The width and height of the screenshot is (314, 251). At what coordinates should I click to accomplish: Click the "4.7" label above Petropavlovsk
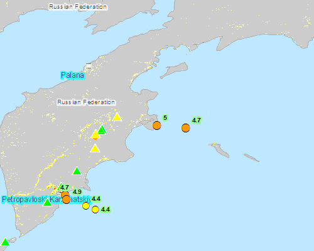(65, 188)
